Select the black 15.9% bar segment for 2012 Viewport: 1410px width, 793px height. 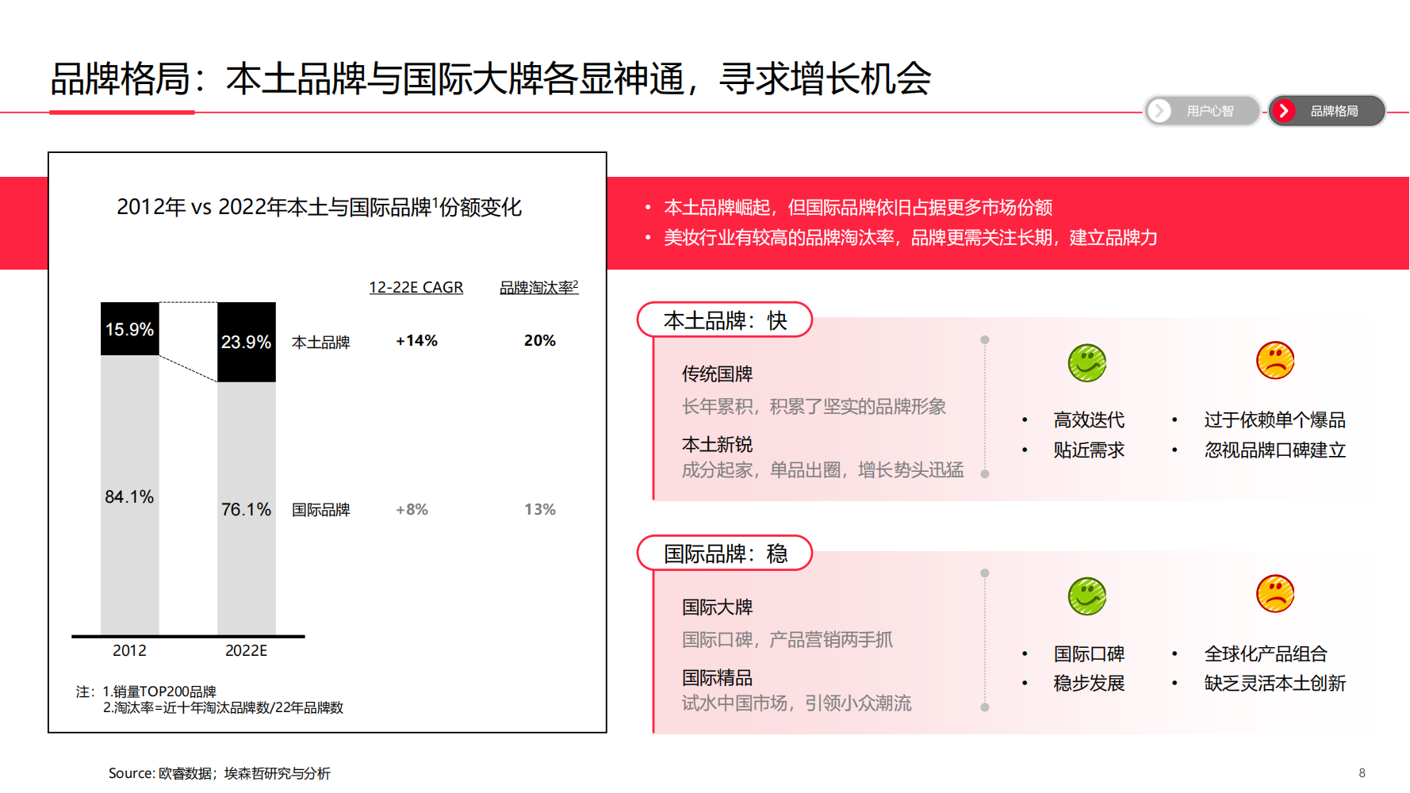(129, 329)
